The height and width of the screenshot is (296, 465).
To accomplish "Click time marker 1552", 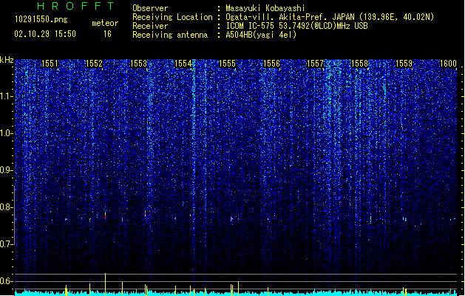I will (94, 64).
